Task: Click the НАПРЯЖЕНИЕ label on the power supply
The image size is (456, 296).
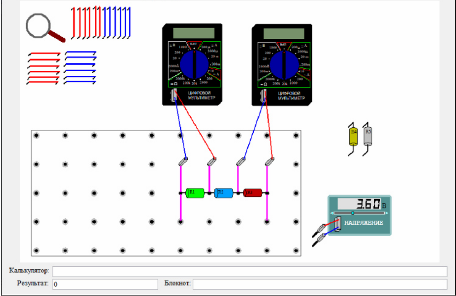Action: 364,223
